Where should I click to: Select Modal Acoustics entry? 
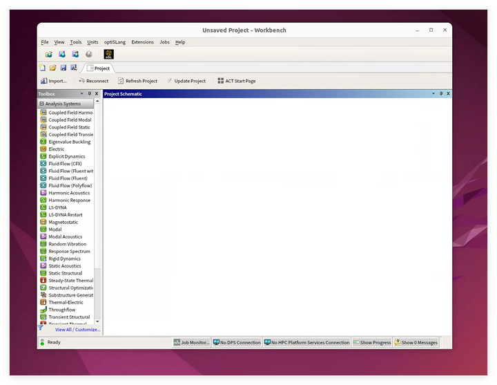tap(66, 236)
